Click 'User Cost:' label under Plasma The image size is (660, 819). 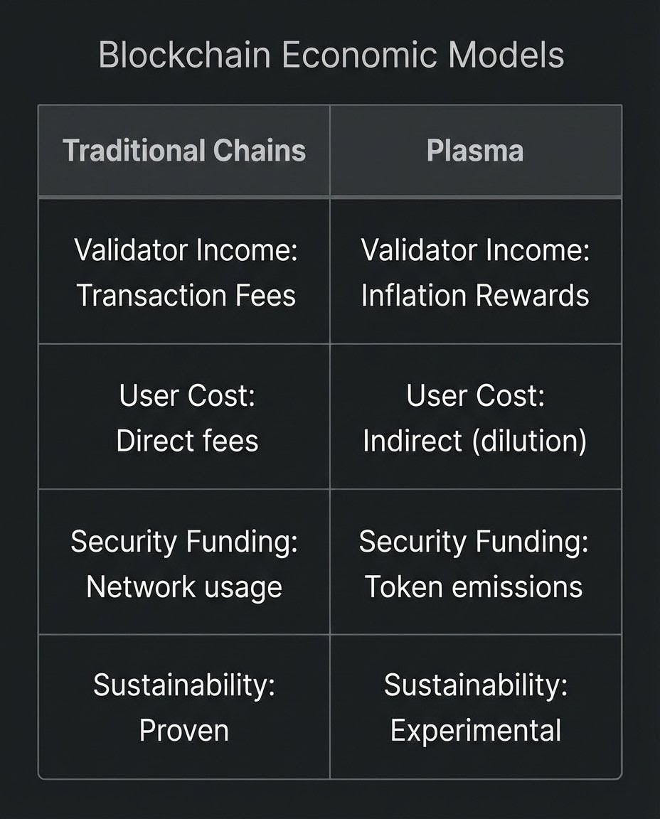coord(476,395)
